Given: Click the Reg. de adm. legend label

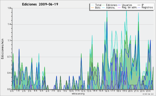Looking at the screenshot, I should tap(129, 8).
